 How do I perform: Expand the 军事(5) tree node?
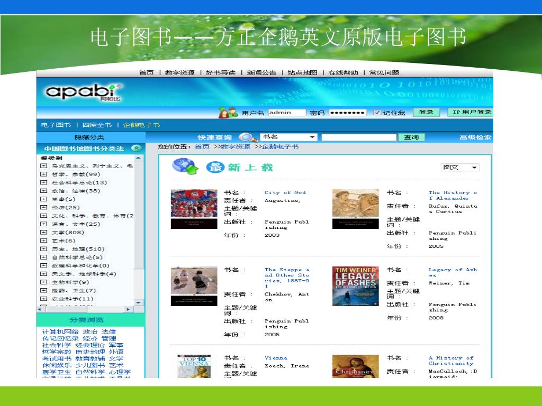click(44, 199)
